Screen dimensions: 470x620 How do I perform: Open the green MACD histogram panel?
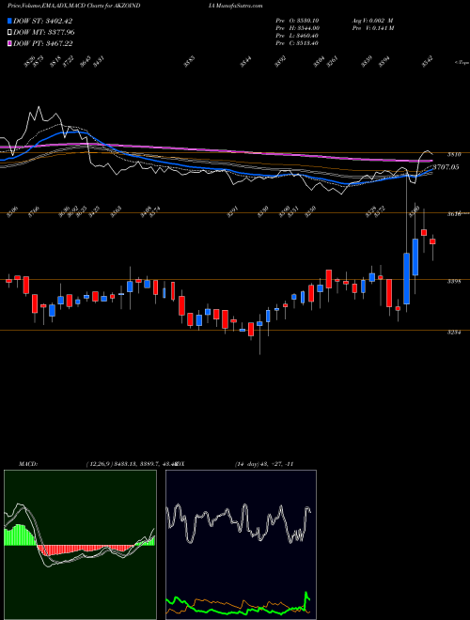(80, 545)
